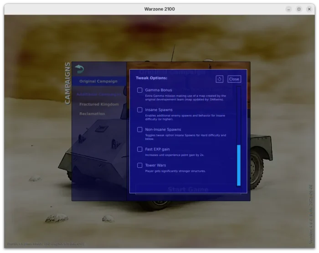Viewport: 319px width, 253px height.
Task: Choose the Fractured Kingdom campaign
Action: point(99,104)
